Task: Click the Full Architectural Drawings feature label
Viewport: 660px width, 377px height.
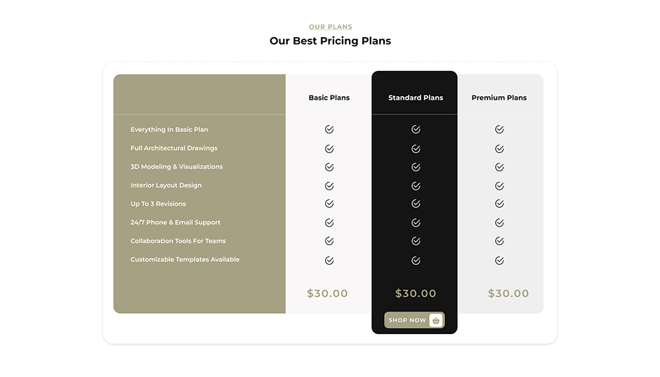Action: pyautogui.click(x=174, y=148)
